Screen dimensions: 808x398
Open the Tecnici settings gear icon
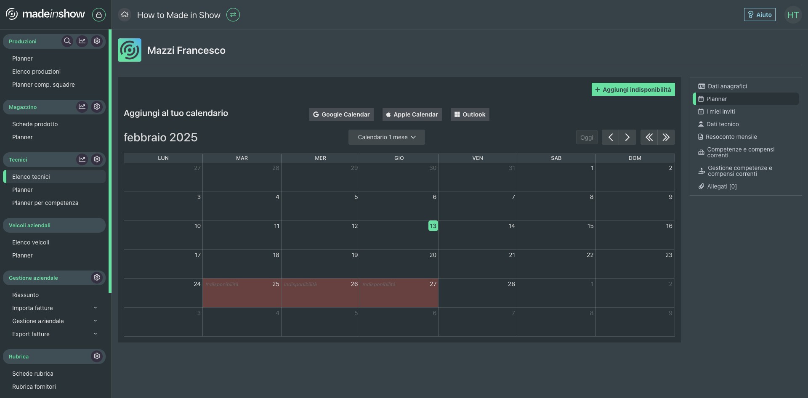pos(97,159)
